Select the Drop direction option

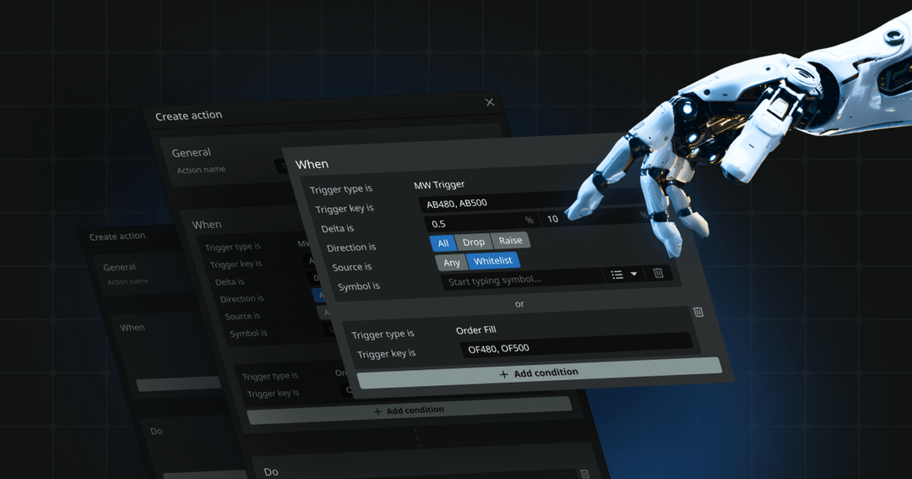click(474, 242)
